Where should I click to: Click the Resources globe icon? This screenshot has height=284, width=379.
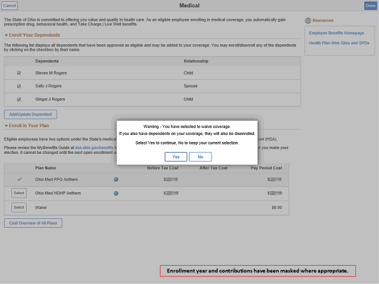click(x=308, y=21)
